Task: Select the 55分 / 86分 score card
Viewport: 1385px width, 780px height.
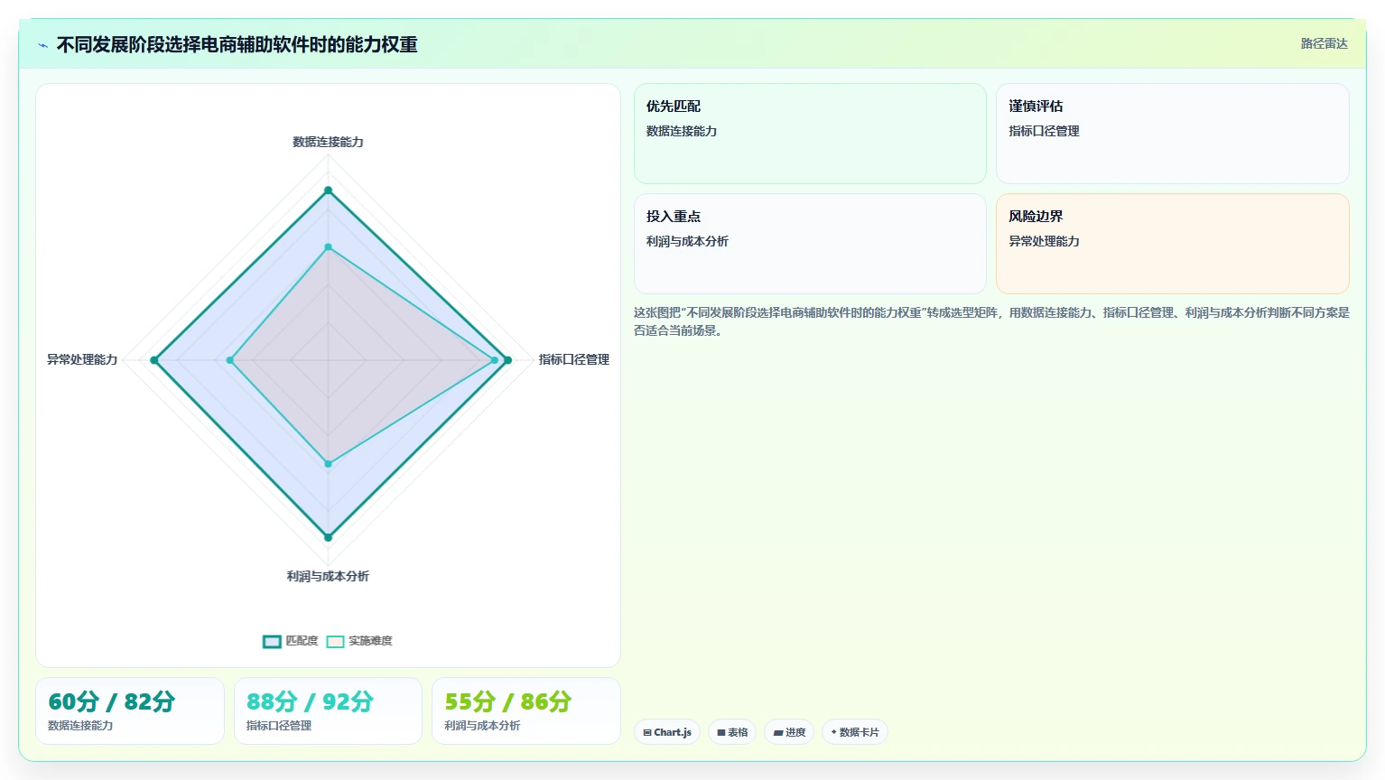Action: tap(526, 711)
